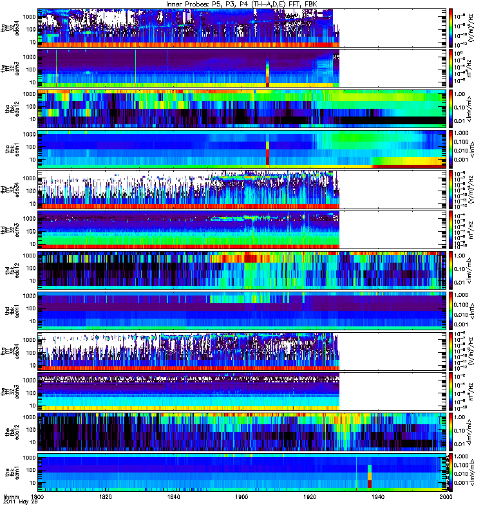Click the nT²/Hz unit label of the tha scm3 panel
Screen dimensions: 483x515
click(x=470, y=68)
